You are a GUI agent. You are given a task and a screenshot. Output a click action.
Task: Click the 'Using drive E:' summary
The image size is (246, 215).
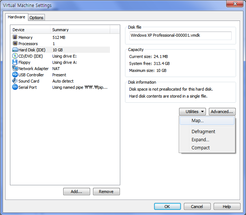[64, 56]
